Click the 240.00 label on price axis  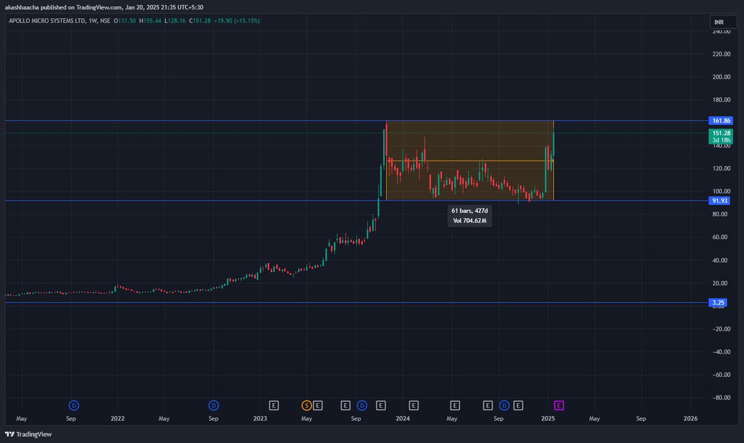pos(720,32)
